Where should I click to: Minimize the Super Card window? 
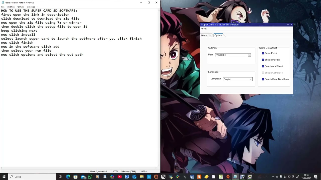click(x=288, y=24)
